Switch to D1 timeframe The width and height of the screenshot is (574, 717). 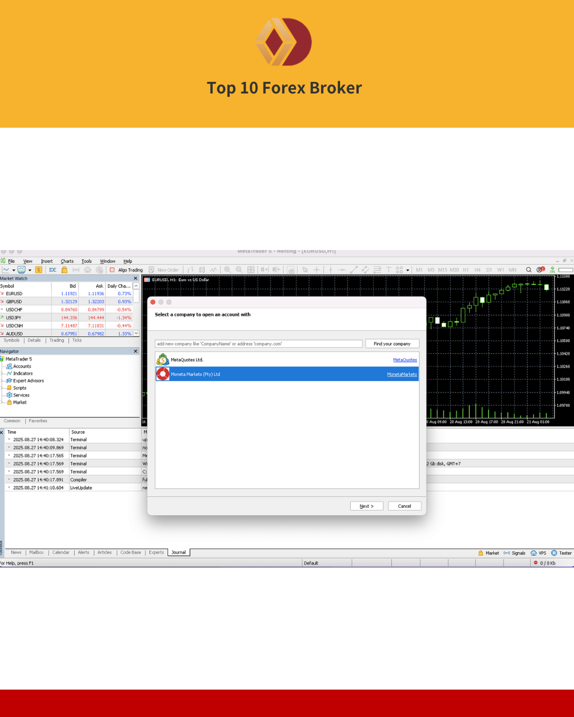click(x=489, y=270)
